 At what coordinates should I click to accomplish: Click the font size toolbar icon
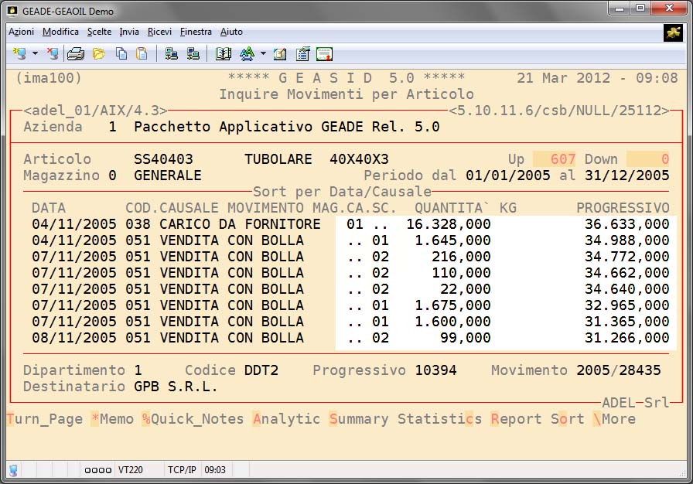247,54
